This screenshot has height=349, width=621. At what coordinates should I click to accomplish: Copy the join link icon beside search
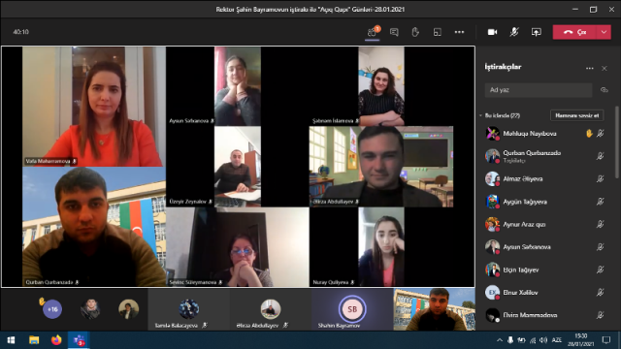pos(604,90)
